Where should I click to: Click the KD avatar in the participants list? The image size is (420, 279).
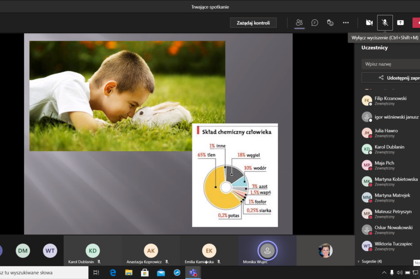pos(367,149)
